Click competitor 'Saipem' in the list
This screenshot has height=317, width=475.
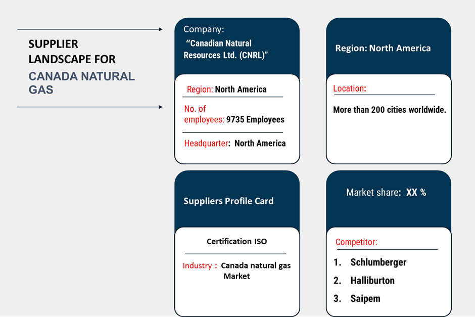coord(365,298)
